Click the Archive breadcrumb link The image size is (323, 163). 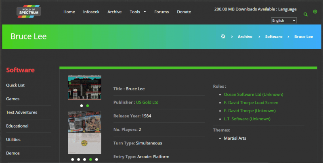coord(245,37)
